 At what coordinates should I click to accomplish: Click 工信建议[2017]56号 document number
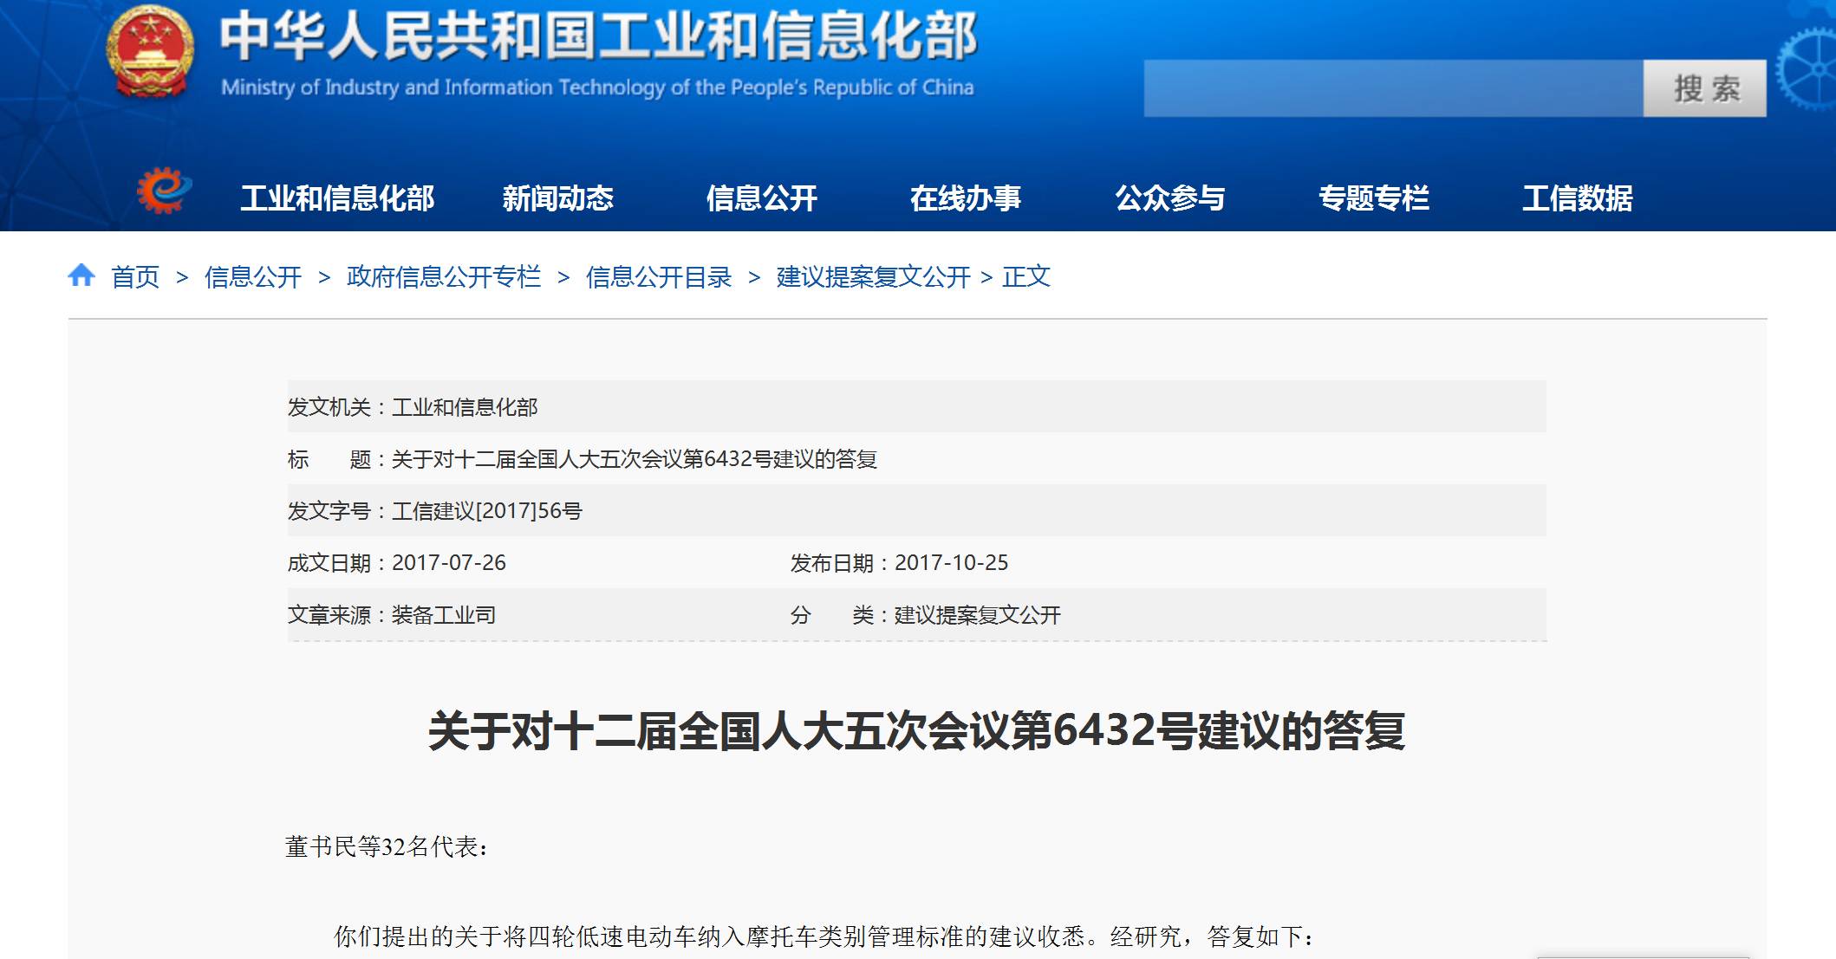pyautogui.click(x=487, y=510)
